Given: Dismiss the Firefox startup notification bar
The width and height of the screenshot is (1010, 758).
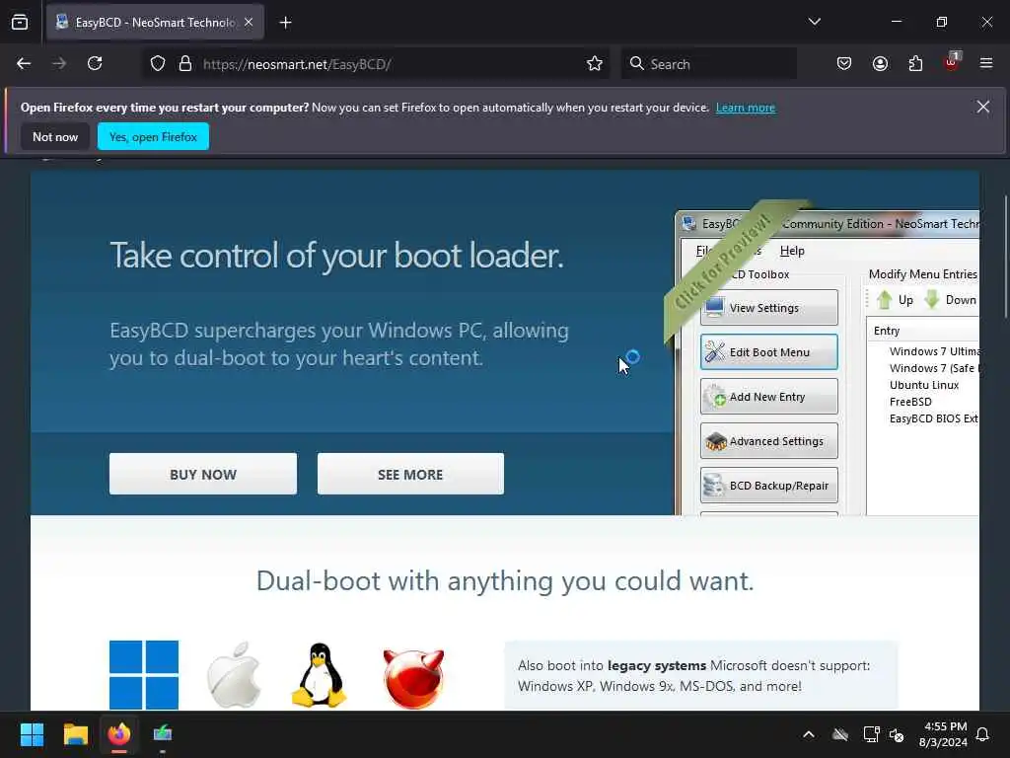Looking at the screenshot, I should click(x=983, y=107).
